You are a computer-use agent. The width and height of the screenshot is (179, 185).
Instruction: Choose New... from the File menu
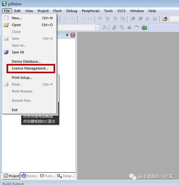[29, 18]
